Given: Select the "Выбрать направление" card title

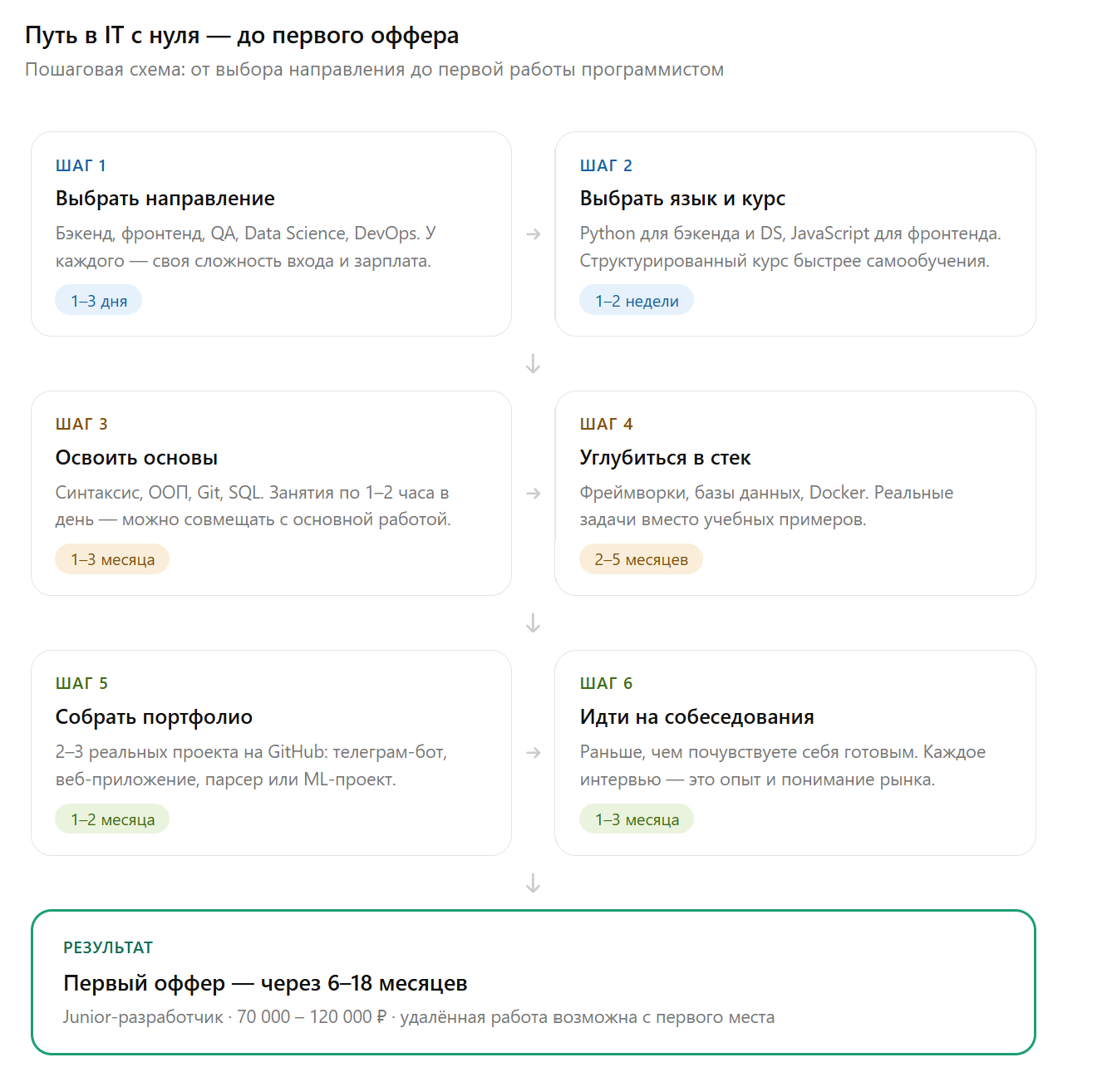Looking at the screenshot, I should click(165, 199).
